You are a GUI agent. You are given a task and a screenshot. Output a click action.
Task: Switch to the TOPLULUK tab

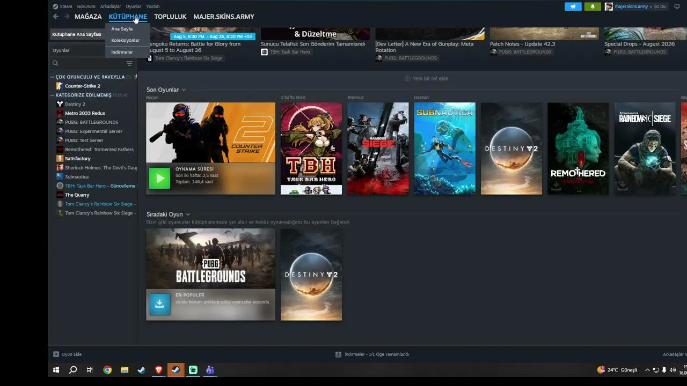pyautogui.click(x=170, y=17)
